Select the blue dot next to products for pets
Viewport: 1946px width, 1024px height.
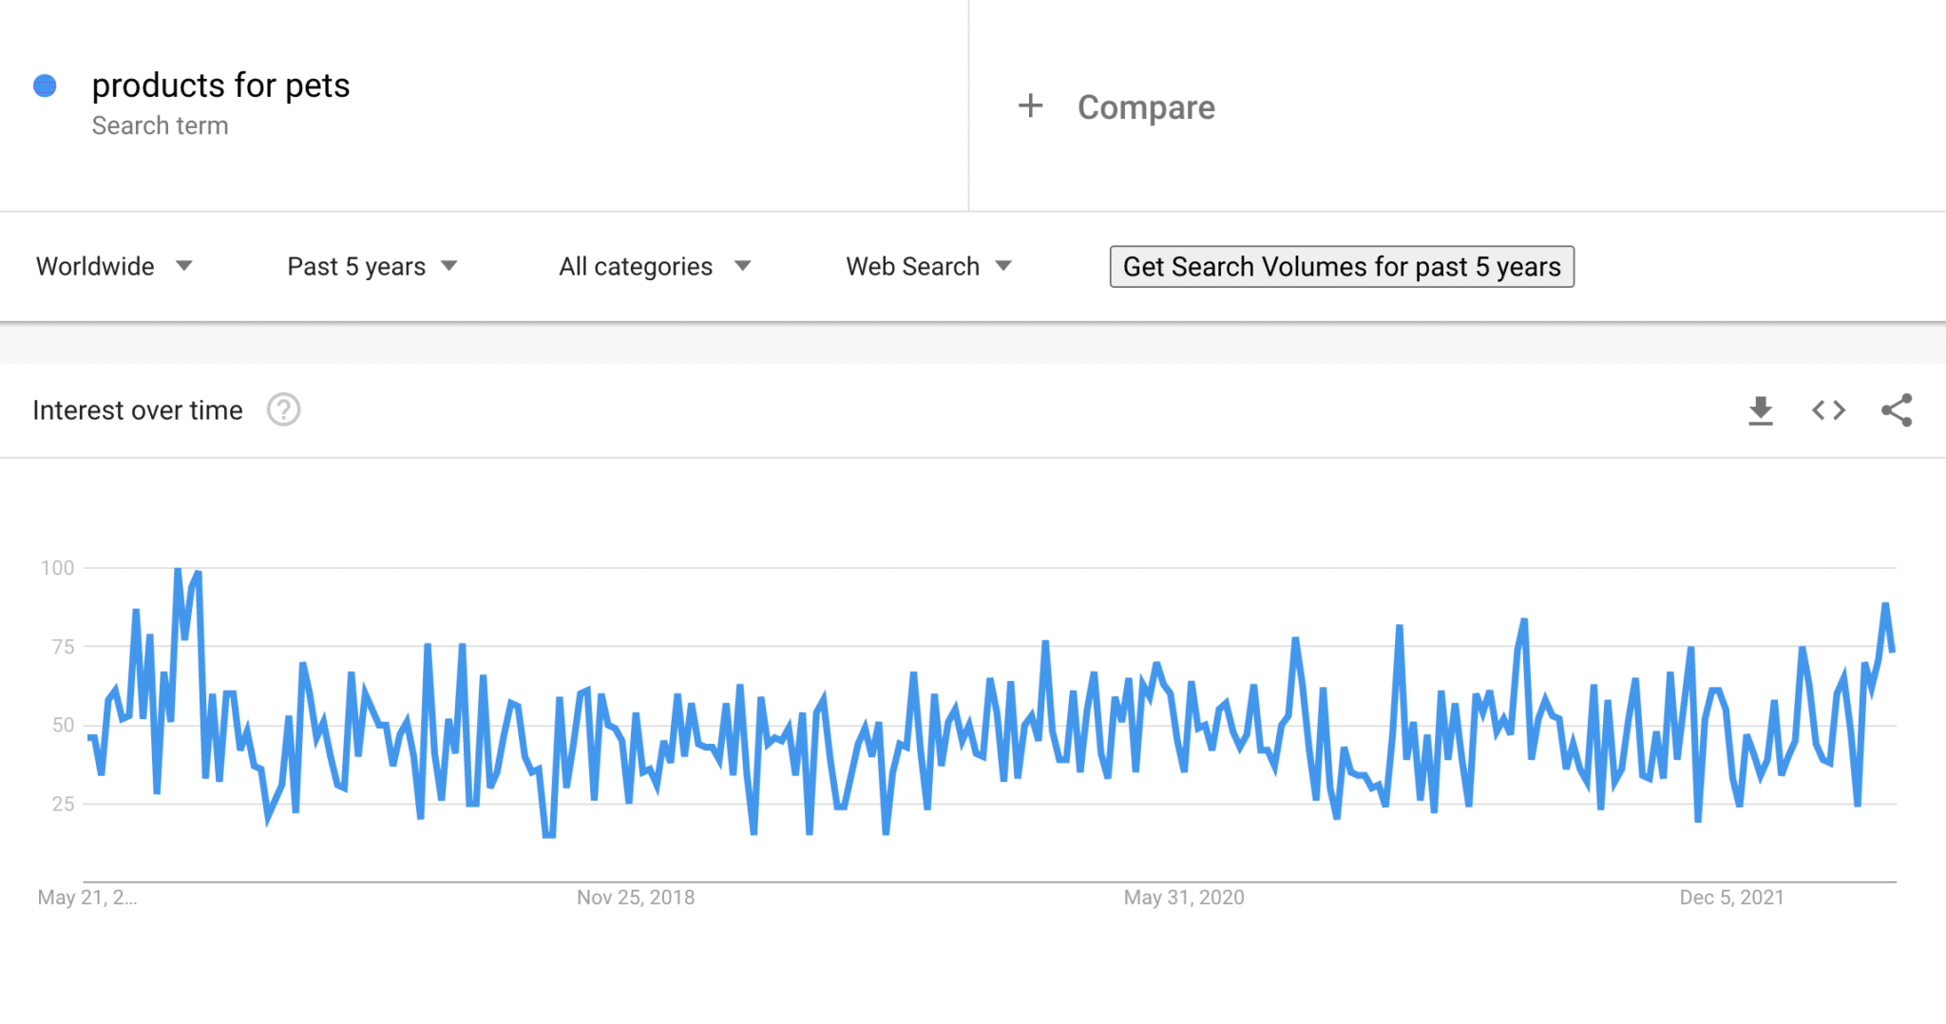tap(44, 85)
